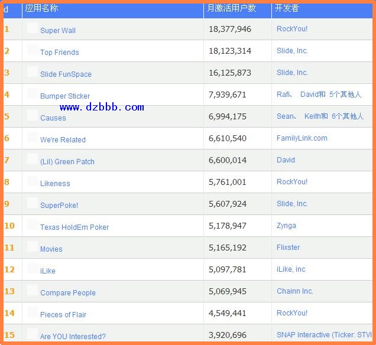Click the Texas HoldEm Poker icon thumbnail
The image size is (376, 345).
[33, 224]
